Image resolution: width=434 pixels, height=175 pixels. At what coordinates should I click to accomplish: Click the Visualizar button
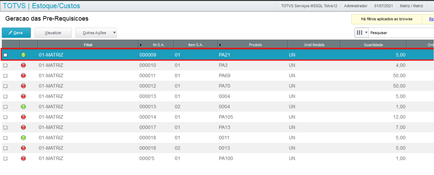53,33
